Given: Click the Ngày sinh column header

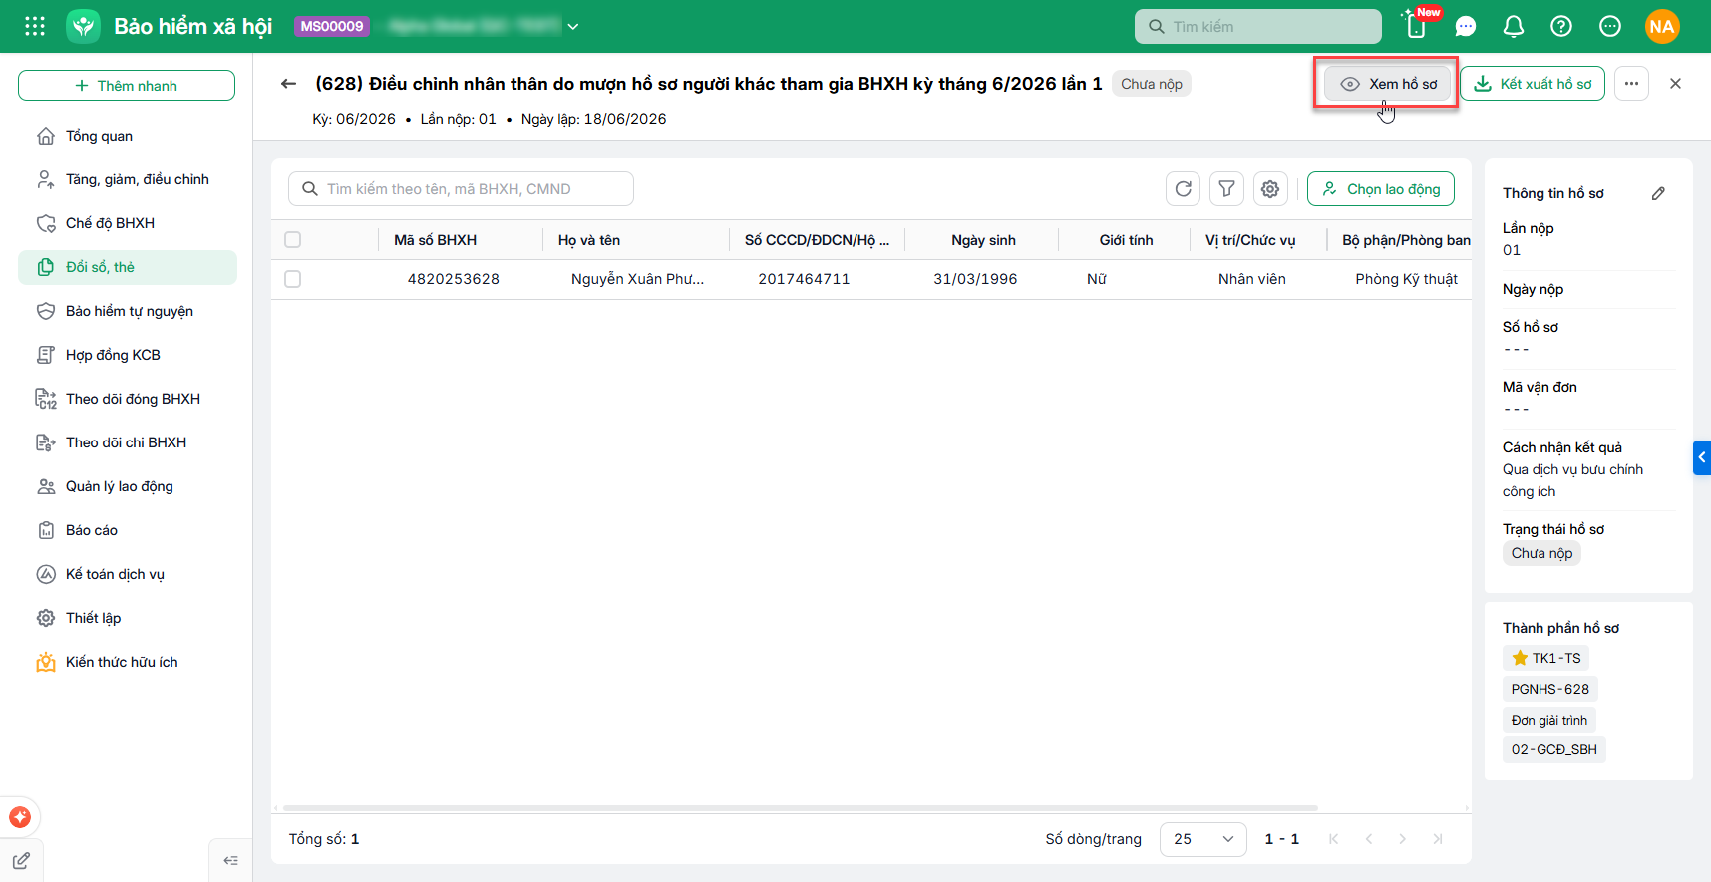Looking at the screenshot, I should pyautogui.click(x=983, y=240).
